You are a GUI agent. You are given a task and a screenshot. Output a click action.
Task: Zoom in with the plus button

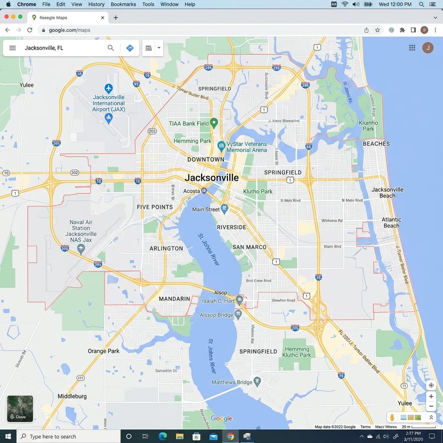pos(431,396)
